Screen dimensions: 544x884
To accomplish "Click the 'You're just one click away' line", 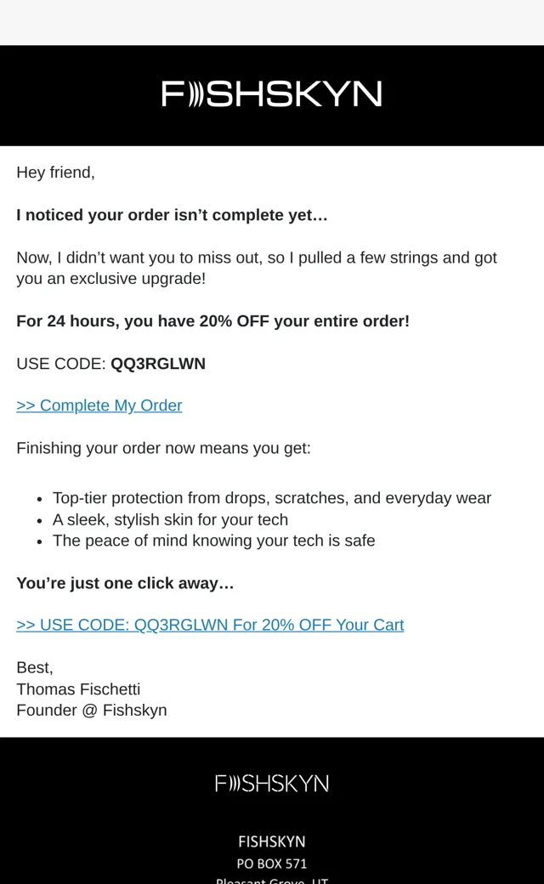I will 125,583.
